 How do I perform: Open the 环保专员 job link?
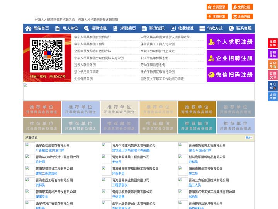(118, 173)
